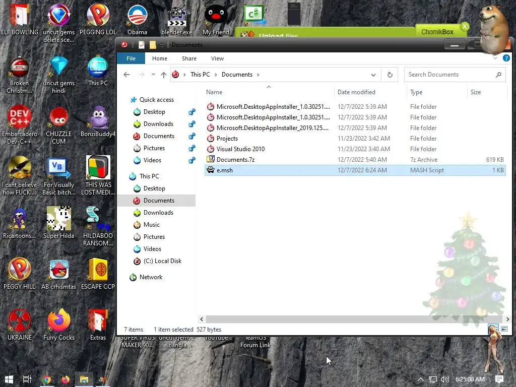Expand the ribbon with the chevron
This screenshot has width=516, height=387.
pos(495,58)
